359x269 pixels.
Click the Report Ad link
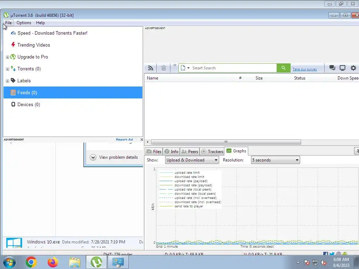[124, 139]
